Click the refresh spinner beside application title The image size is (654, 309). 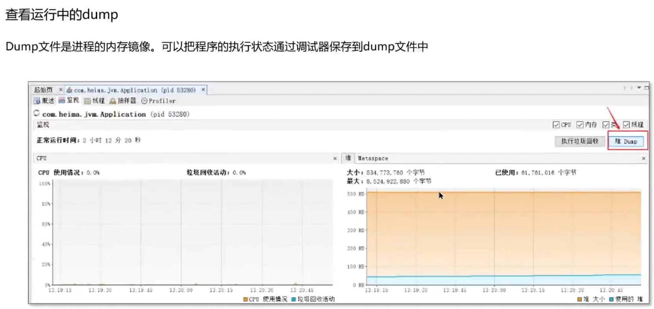(x=37, y=113)
